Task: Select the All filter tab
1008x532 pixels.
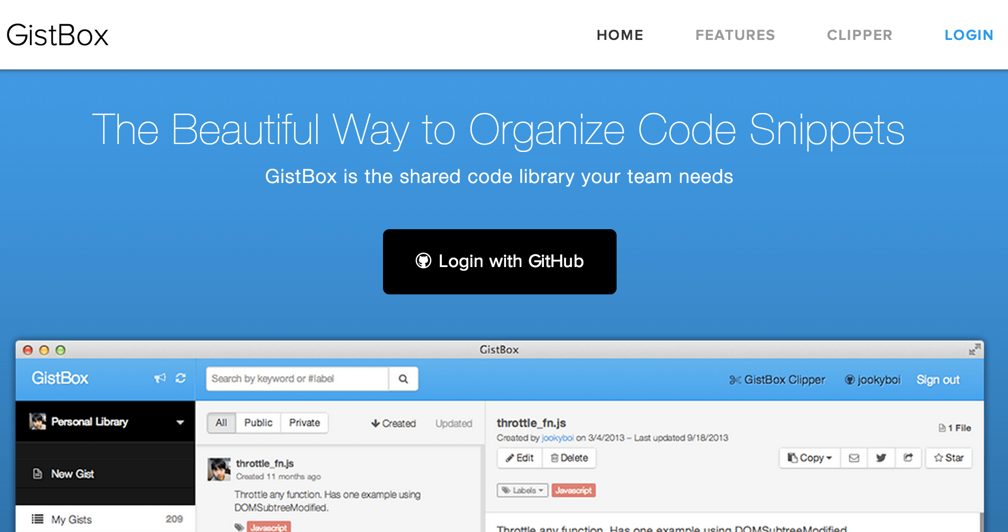Action: click(x=221, y=423)
